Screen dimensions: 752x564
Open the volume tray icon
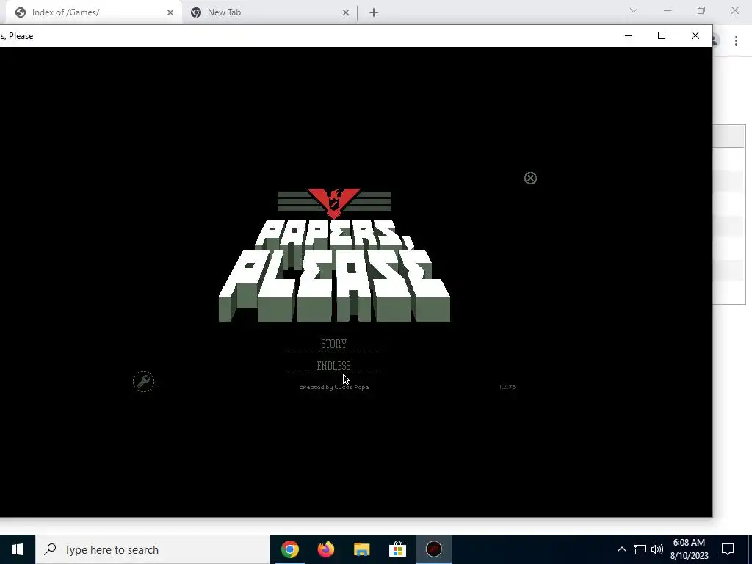pyautogui.click(x=657, y=549)
